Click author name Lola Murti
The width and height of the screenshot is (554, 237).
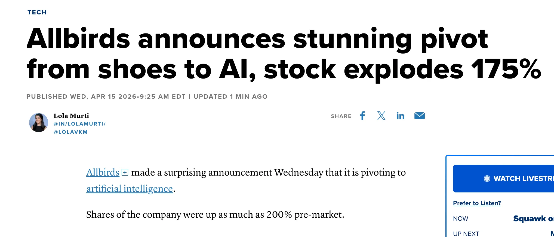pos(71,116)
